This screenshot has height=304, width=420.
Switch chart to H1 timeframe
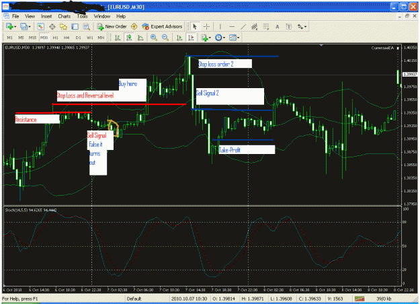[x=56, y=38]
